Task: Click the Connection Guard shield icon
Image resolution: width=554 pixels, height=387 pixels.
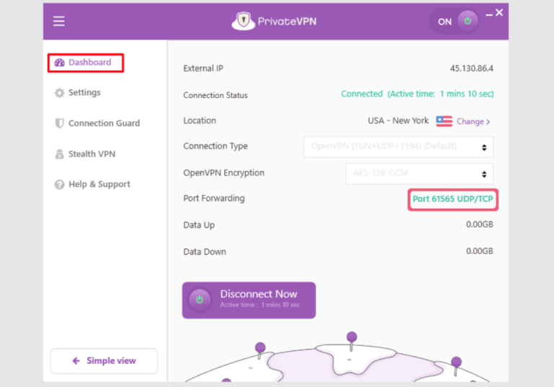Action: 59,123
